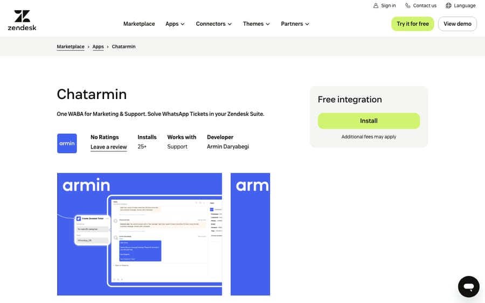Open the Language selector

(461, 5)
